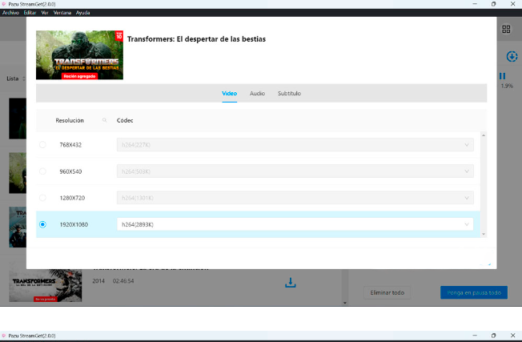Click the search icon next to Resolución
This screenshot has height=342, width=522.
(105, 120)
